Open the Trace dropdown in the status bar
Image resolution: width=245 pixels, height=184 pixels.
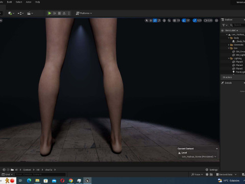tap(197, 174)
